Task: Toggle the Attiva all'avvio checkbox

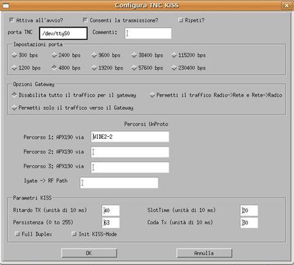Action: pyautogui.click(x=12, y=20)
